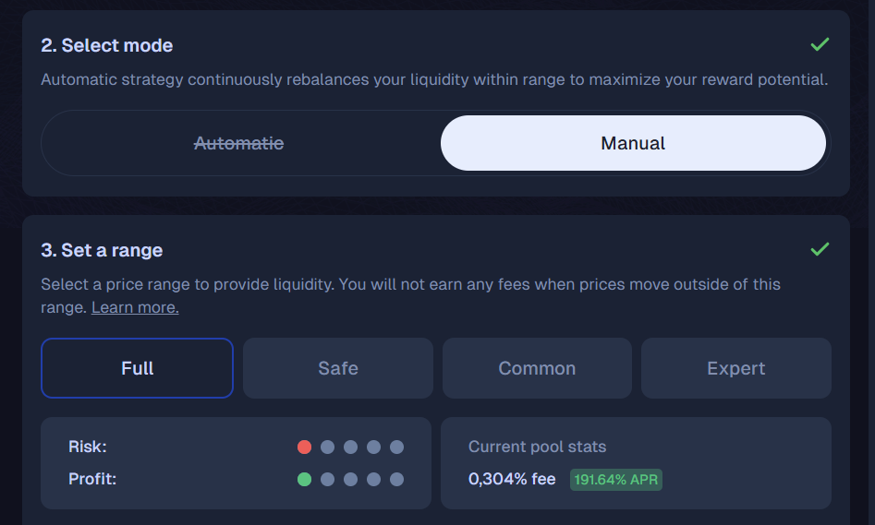Choose the Expert range preset
This screenshot has height=525, width=875.
point(736,368)
